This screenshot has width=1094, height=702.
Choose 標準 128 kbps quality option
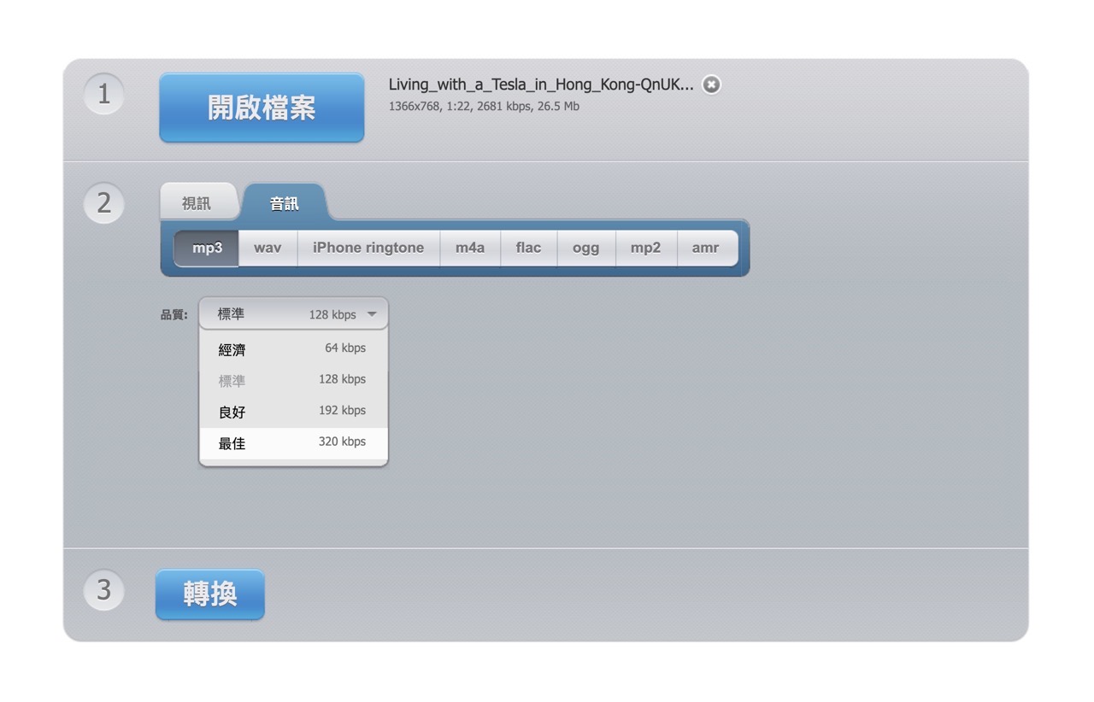click(293, 380)
